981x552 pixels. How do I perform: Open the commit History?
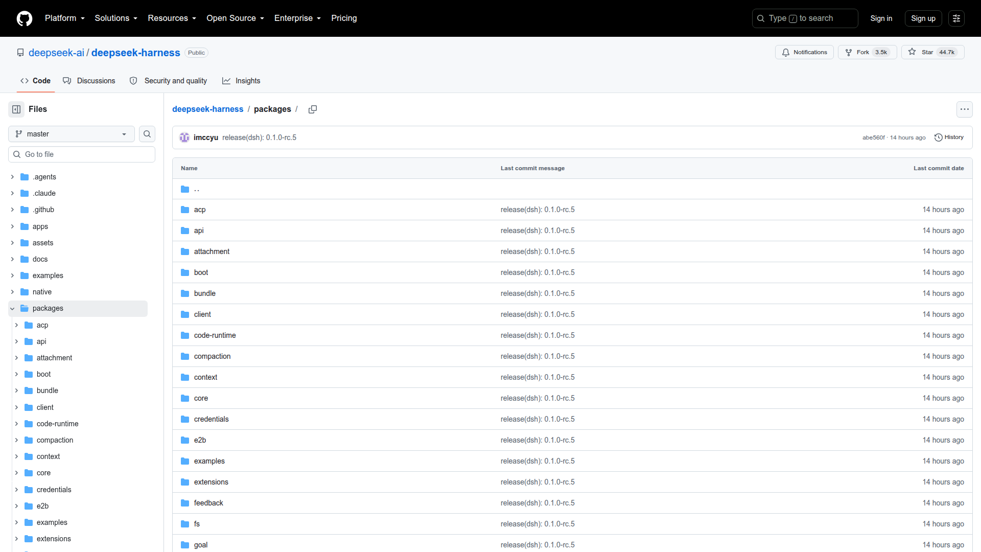[949, 137]
